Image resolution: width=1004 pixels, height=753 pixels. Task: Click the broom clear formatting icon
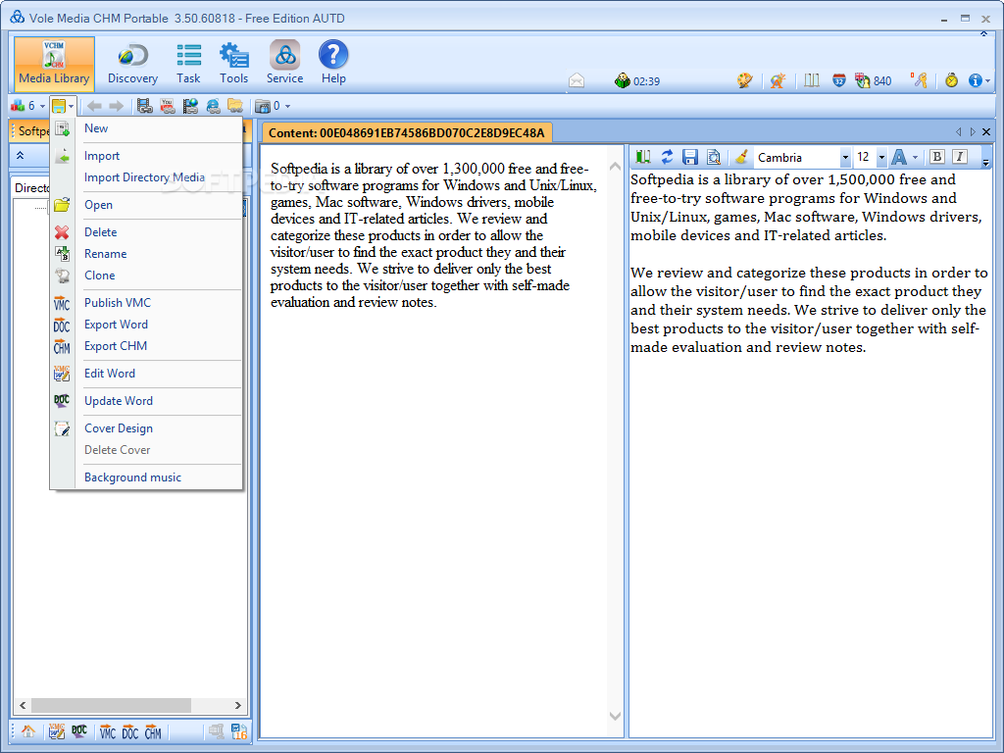click(x=742, y=157)
